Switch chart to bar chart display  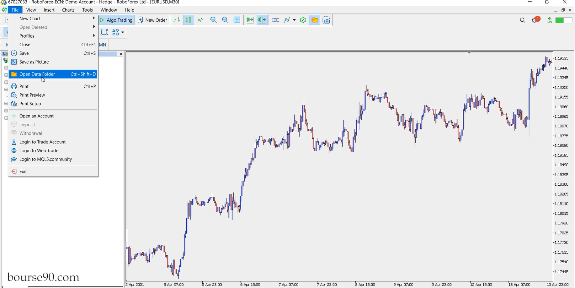pos(177,20)
